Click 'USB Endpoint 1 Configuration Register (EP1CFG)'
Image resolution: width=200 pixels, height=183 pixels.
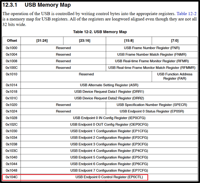pyautogui.click(x=109, y=131)
